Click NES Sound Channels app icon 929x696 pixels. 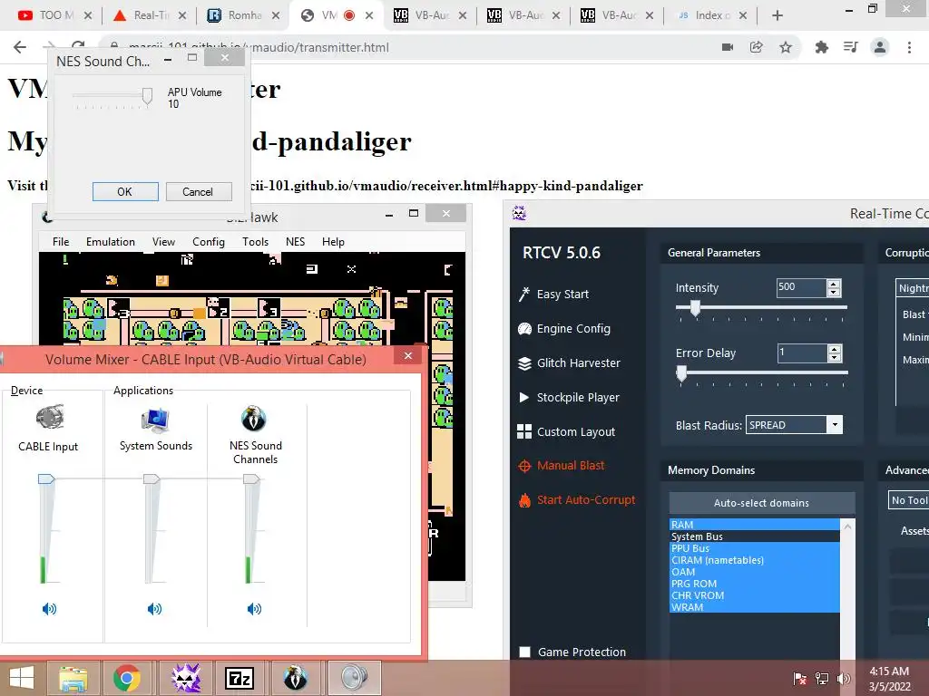[254, 419]
